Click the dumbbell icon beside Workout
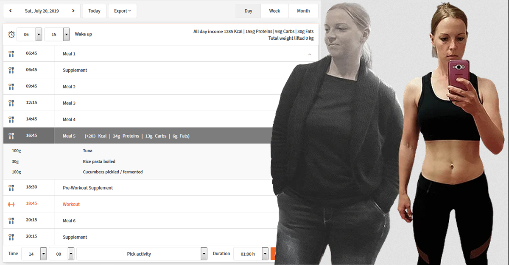 pos(11,204)
